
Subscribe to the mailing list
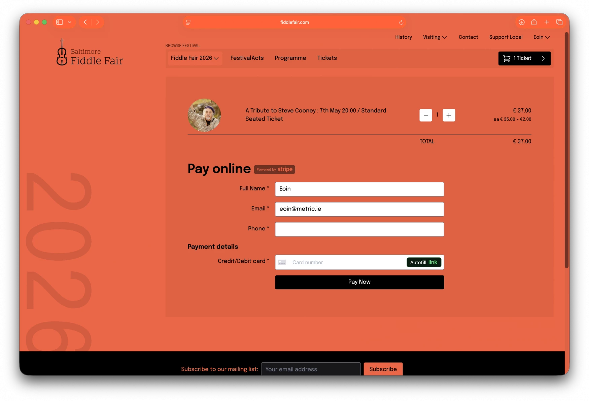click(x=383, y=369)
